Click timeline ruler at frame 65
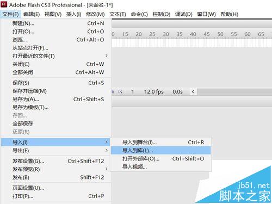272x204 pixels. (x=261, y=34)
